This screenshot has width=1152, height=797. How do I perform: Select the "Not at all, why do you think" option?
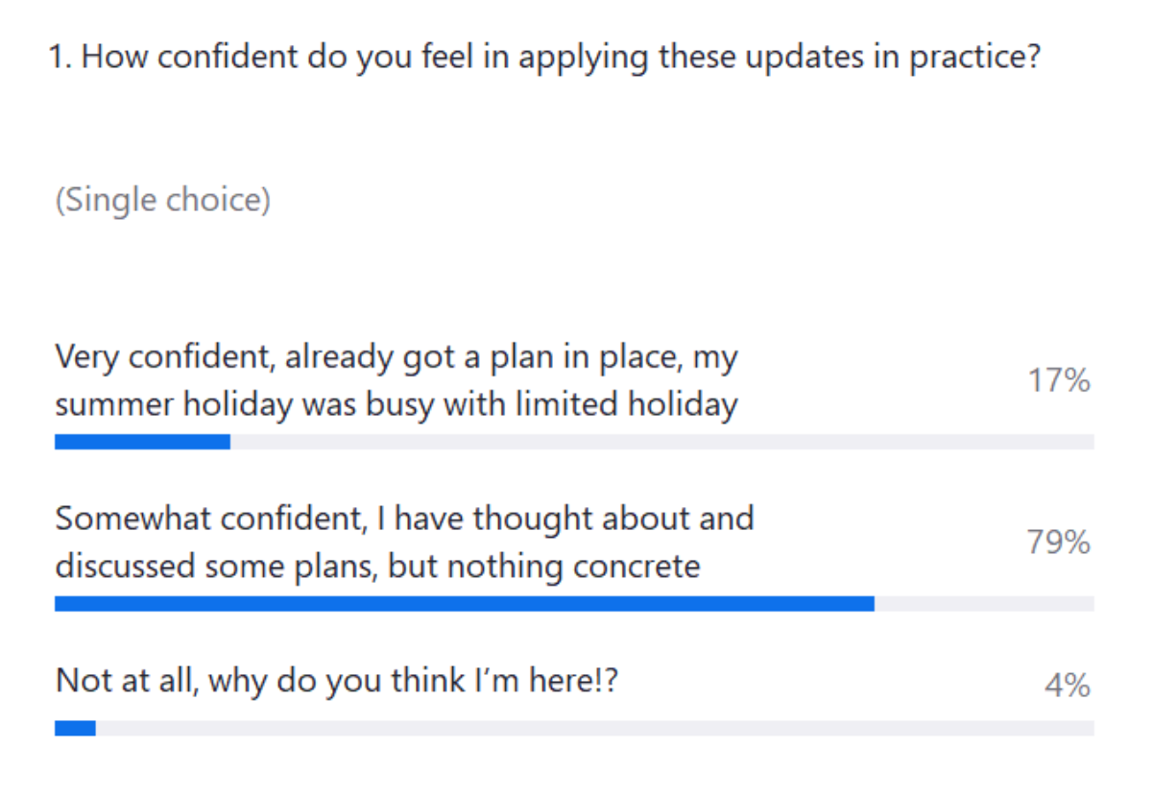(337, 681)
